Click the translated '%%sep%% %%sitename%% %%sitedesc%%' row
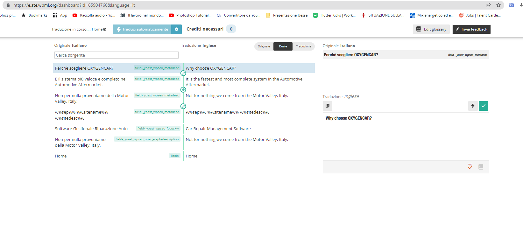The image size is (523, 244). tap(227, 112)
